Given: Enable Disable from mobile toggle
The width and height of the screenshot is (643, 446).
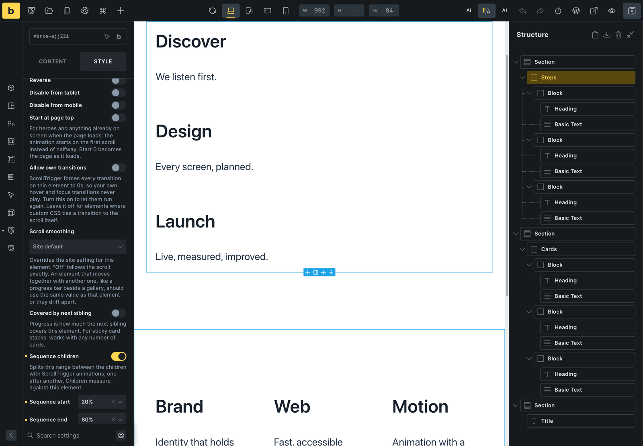Looking at the screenshot, I should (x=119, y=105).
